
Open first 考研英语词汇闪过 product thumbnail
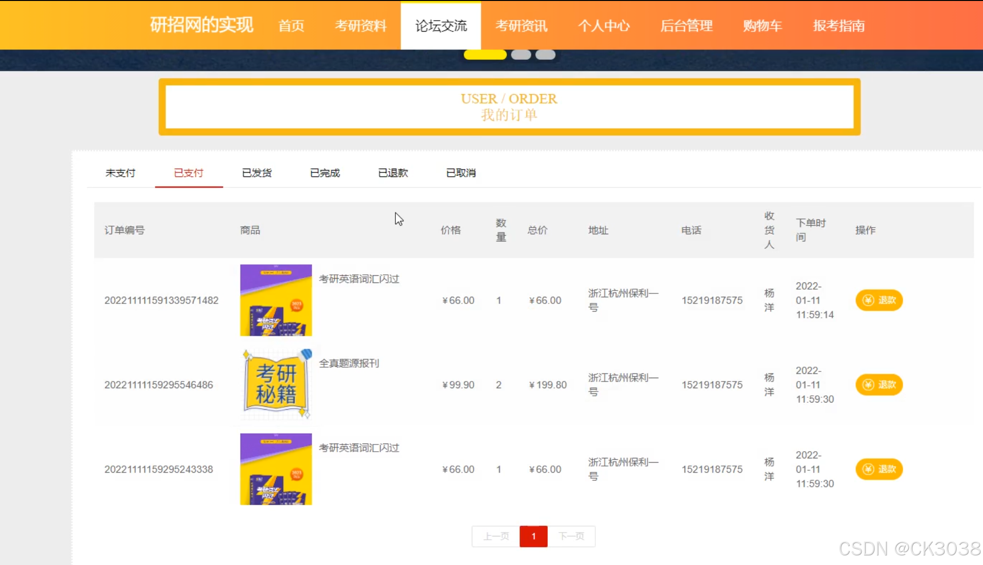pos(276,300)
